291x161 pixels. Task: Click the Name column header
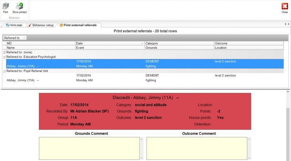(x=39, y=48)
